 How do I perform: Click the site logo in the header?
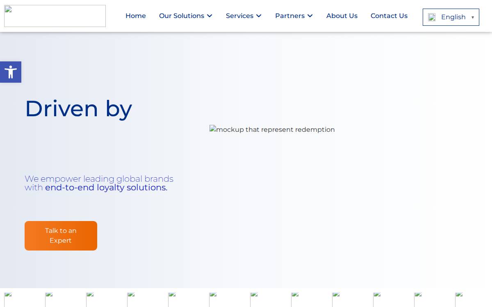(x=55, y=16)
